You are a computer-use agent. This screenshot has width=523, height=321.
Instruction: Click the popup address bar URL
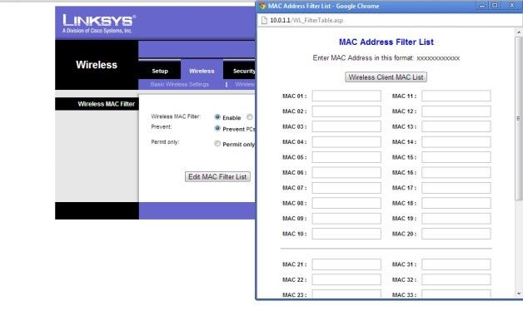[306, 20]
